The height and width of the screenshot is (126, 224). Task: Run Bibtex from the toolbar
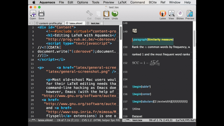pos(180,14)
